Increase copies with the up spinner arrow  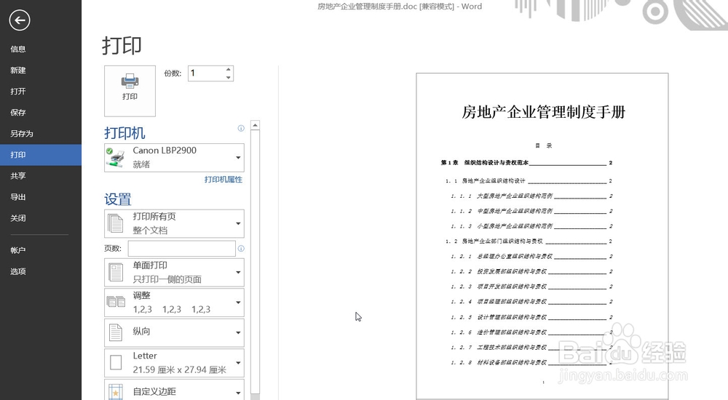[229, 70]
